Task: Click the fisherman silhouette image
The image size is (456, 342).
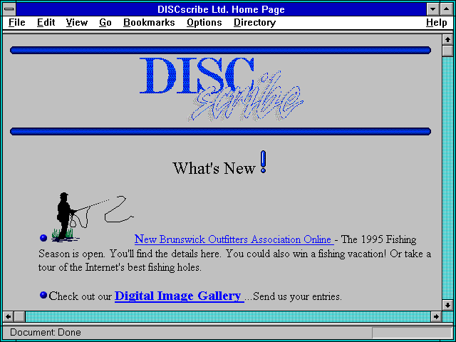Action: click(93, 217)
